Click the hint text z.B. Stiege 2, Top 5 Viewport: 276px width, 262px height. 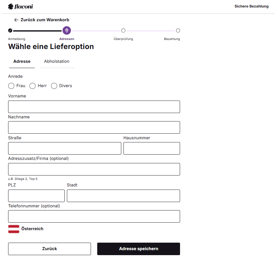point(23,179)
